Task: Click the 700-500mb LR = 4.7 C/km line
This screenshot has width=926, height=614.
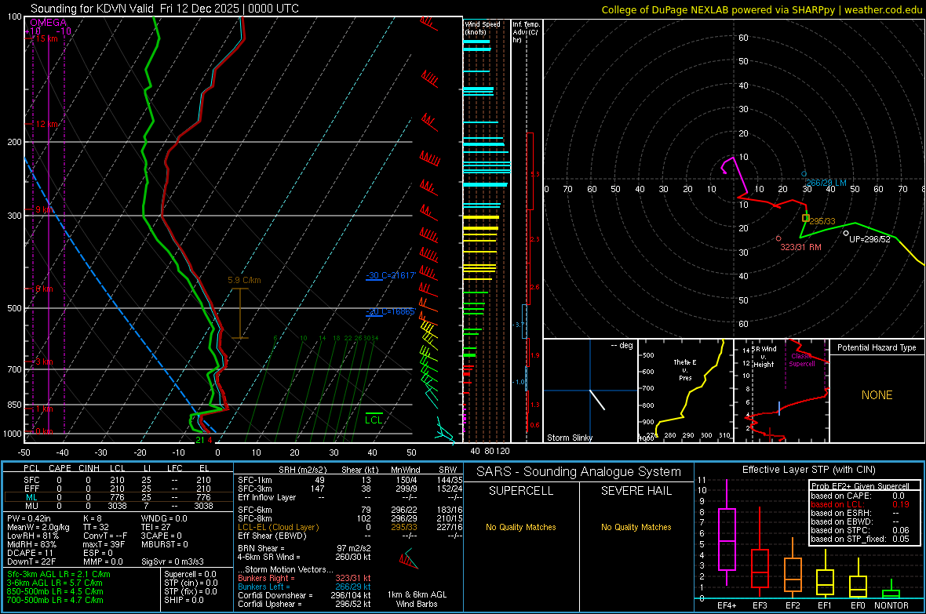Action: click(x=55, y=600)
